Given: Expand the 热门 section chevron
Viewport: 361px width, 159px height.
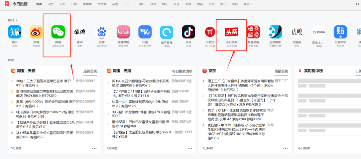Looking at the screenshot, I should [17, 20].
